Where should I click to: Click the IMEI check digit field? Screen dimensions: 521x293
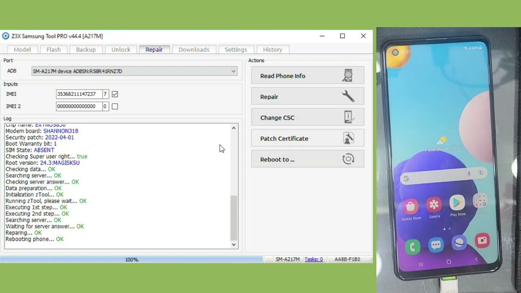coord(105,94)
